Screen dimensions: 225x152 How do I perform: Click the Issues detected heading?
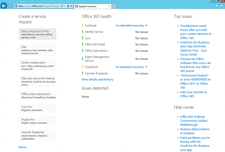point(95,88)
